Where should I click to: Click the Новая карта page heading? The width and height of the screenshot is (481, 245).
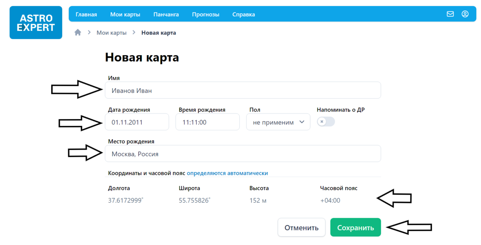point(142,57)
